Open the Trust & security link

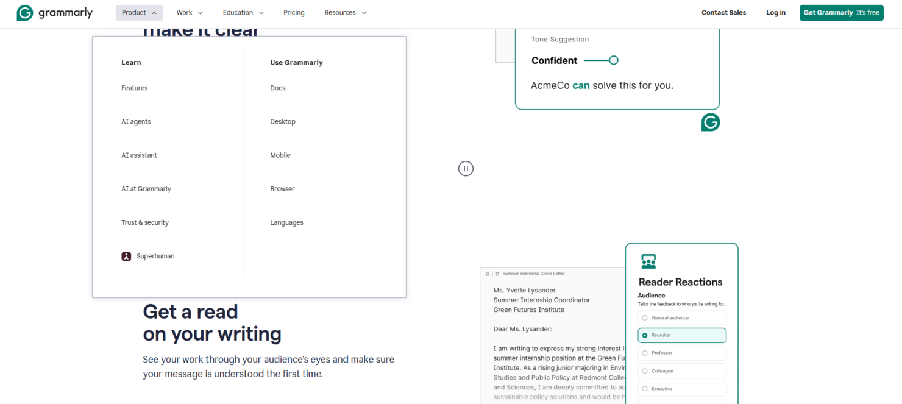click(145, 222)
